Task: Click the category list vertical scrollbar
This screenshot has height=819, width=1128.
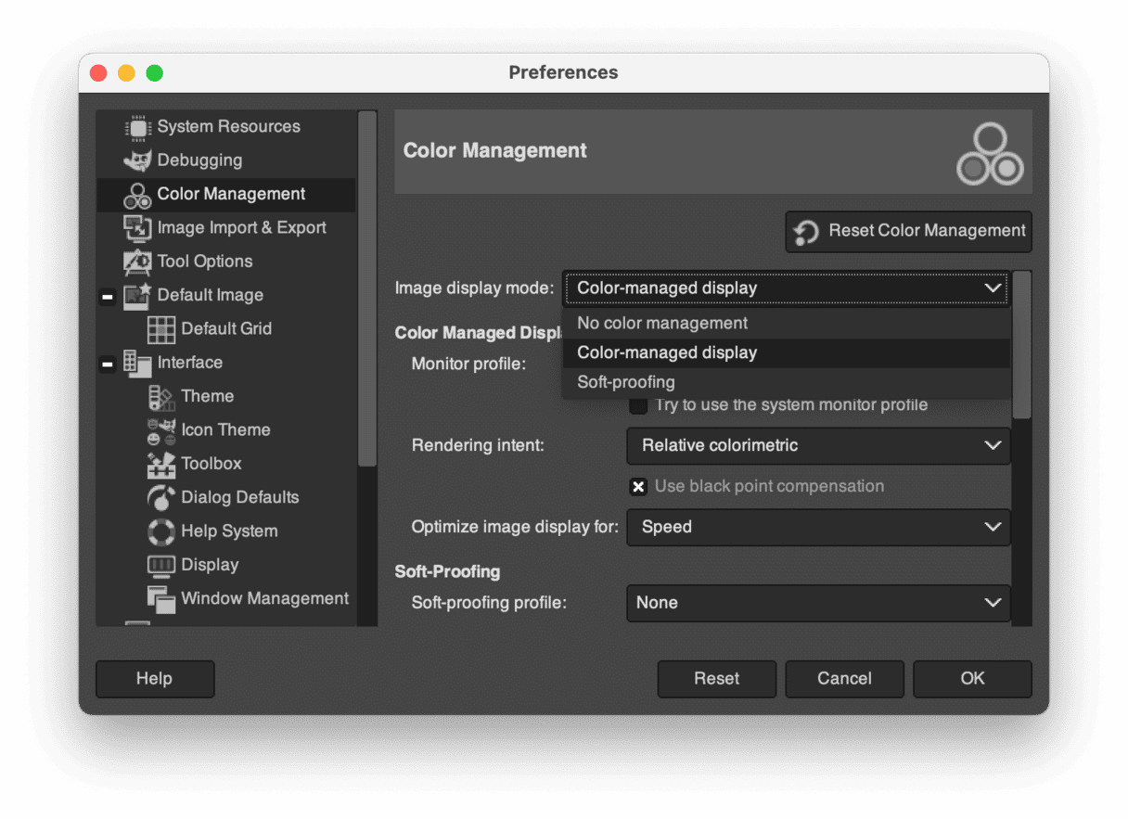Action: [x=367, y=288]
